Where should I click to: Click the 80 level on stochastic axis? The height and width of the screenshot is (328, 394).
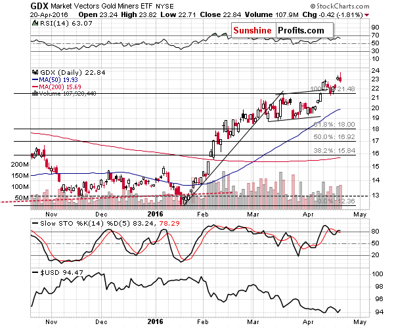coord(375,232)
